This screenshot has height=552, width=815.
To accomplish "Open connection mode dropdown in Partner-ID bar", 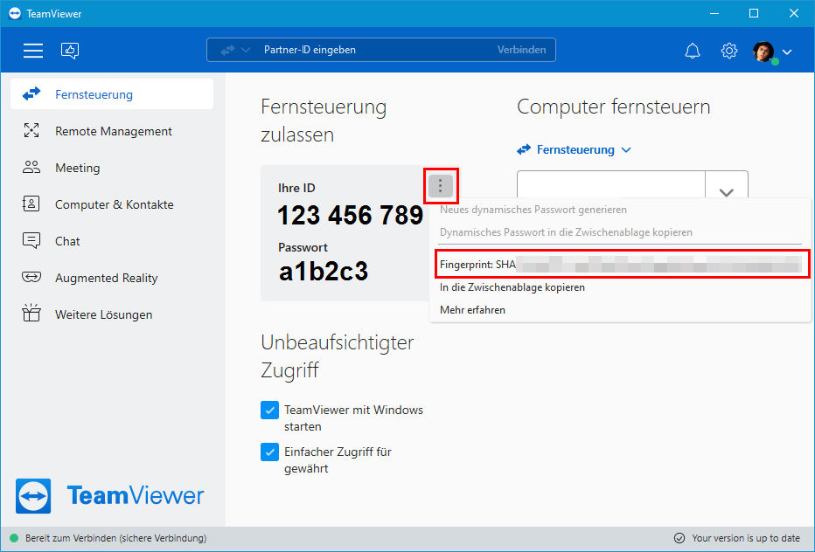I will [x=235, y=50].
